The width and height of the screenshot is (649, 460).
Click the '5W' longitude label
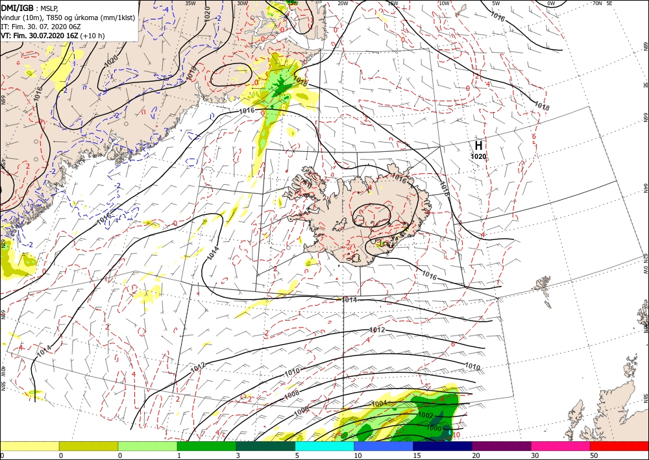click(496, 3)
